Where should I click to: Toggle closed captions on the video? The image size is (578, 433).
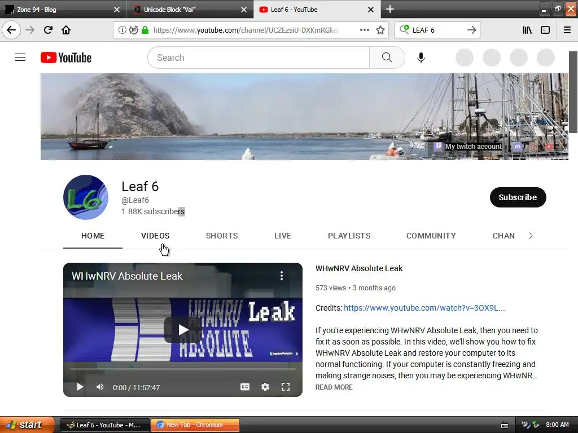tap(245, 387)
